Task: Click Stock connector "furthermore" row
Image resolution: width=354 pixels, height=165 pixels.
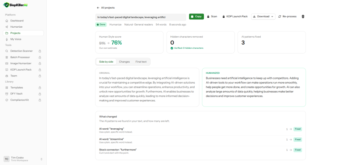Action: click(x=201, y=151)
